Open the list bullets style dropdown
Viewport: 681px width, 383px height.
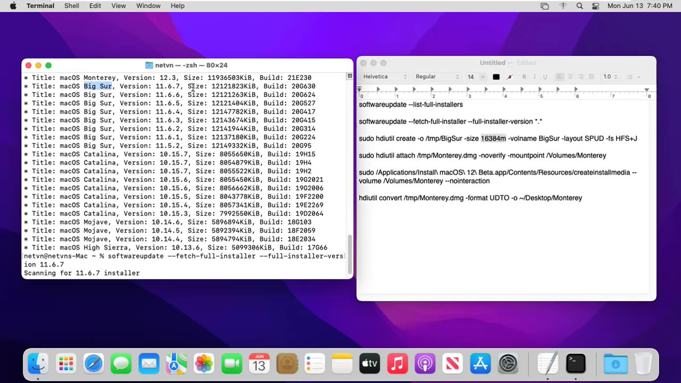click(x=633, y=77)
